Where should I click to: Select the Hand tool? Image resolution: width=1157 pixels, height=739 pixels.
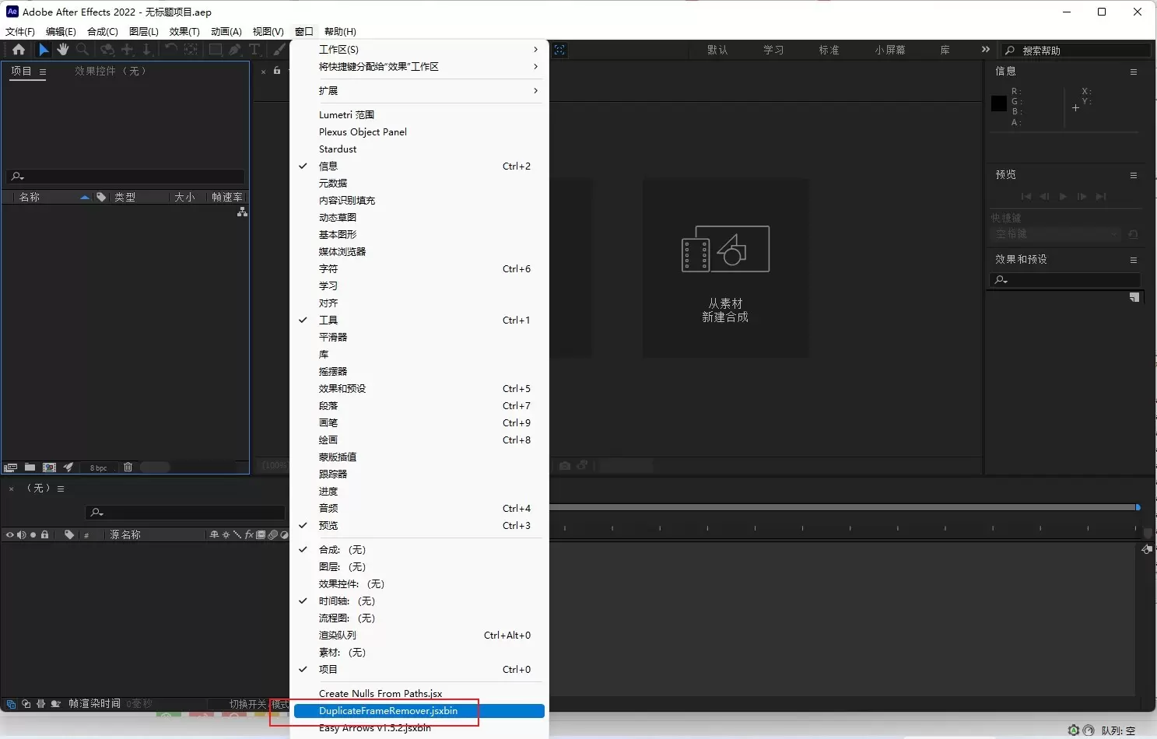pyautogui.click(x=62, y=50)
